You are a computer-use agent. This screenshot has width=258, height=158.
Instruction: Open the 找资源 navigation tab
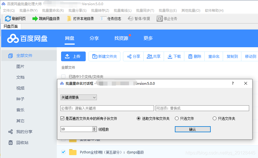click(x=121, y=38)
